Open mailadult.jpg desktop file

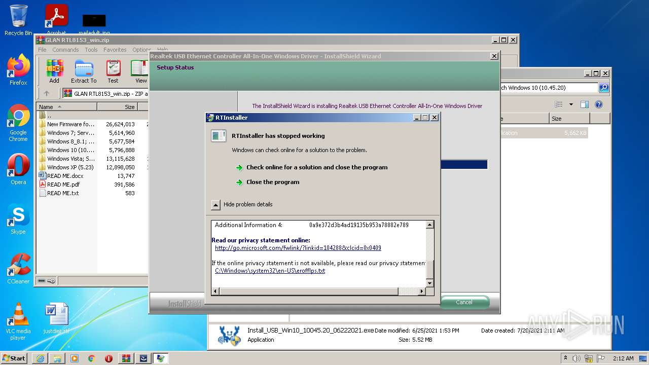click(94, 24)
